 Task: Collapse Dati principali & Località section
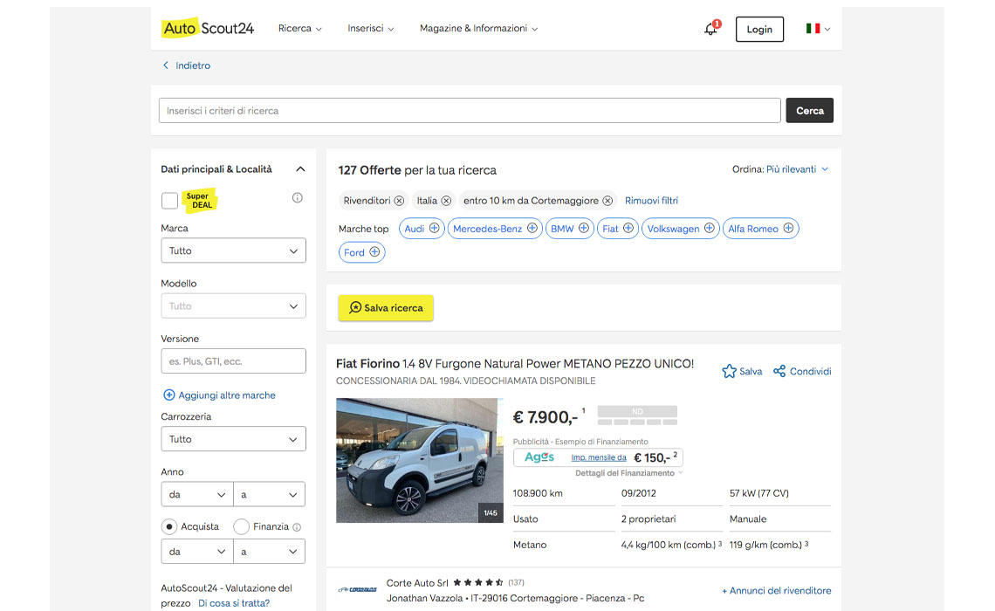pyautogui.click(x=301, y=169)
